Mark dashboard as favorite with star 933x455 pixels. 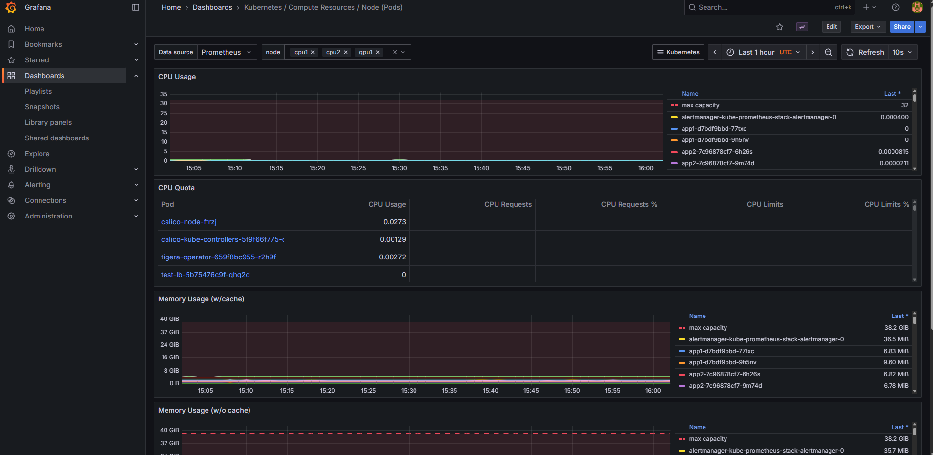coord(780,27)
